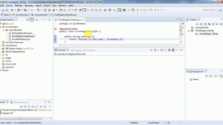Click the editor vertical scrollbar
This screenshot has height=125, width=223.
tap(180, 31)
